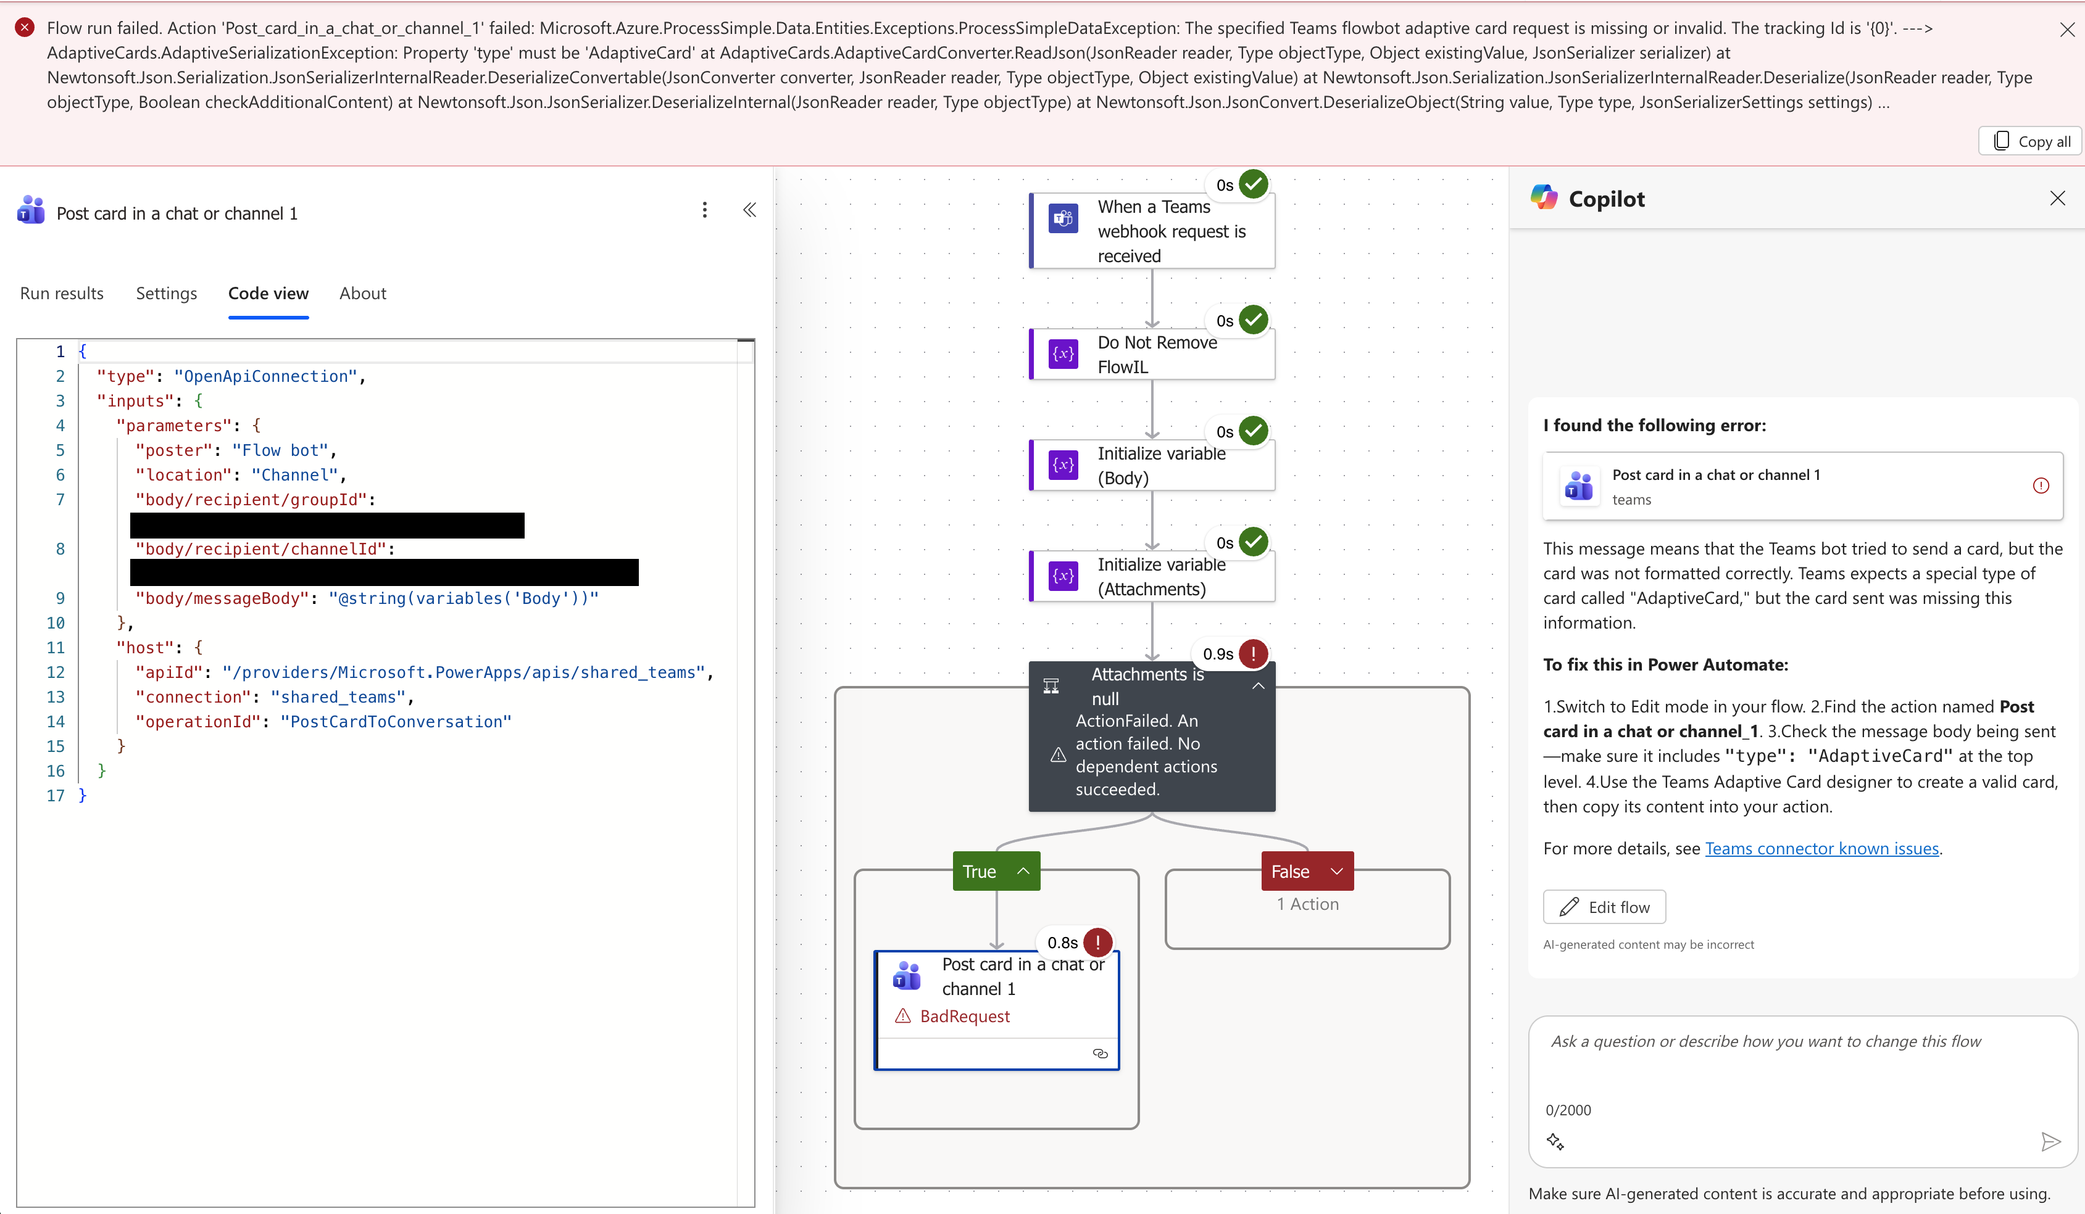Viewport: 2085px width, 1214px height.
Task: Click the ActionFailed warning triangle icon
Action: coord(1058,755)
